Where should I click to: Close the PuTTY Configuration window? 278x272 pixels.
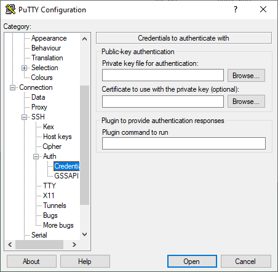263,9
